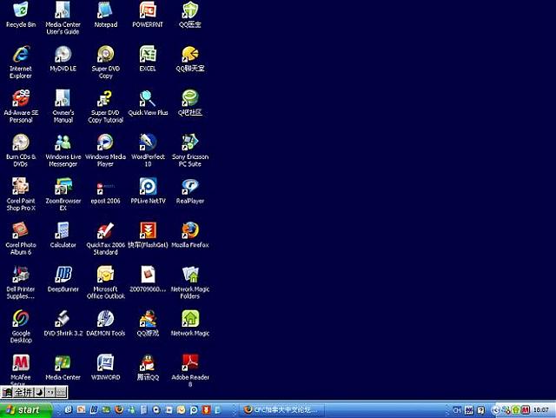Select the Super DVD Copy icon
The image size is (556, 418).
pyautogui.click(x=106, y=54)
